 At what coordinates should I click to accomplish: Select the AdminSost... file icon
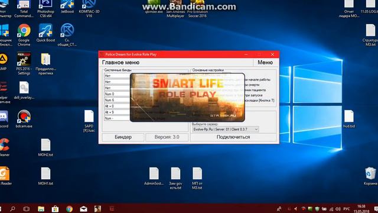tap(154, 176)
